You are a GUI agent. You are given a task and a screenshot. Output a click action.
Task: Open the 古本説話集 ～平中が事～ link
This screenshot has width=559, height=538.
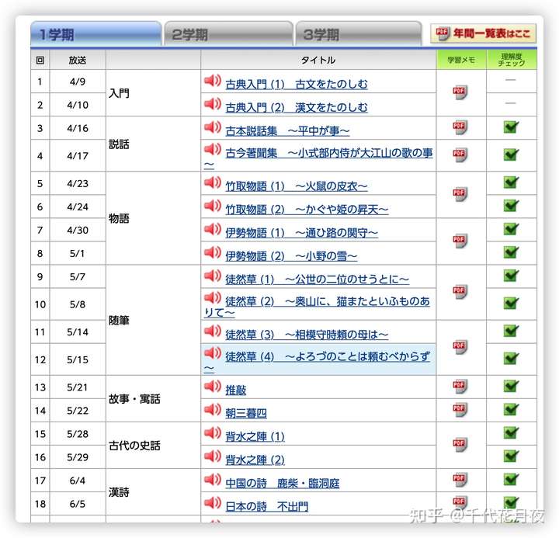(287, 131)
